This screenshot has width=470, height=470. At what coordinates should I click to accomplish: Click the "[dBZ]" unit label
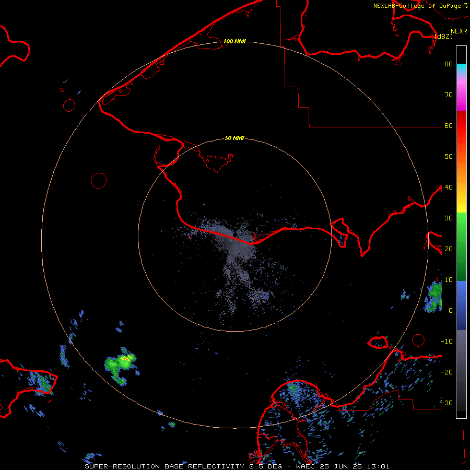click(443, 36)
